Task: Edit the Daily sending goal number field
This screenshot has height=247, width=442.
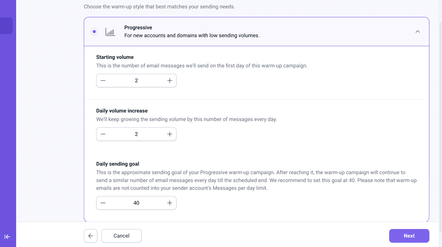Action: tap(136, 203)
